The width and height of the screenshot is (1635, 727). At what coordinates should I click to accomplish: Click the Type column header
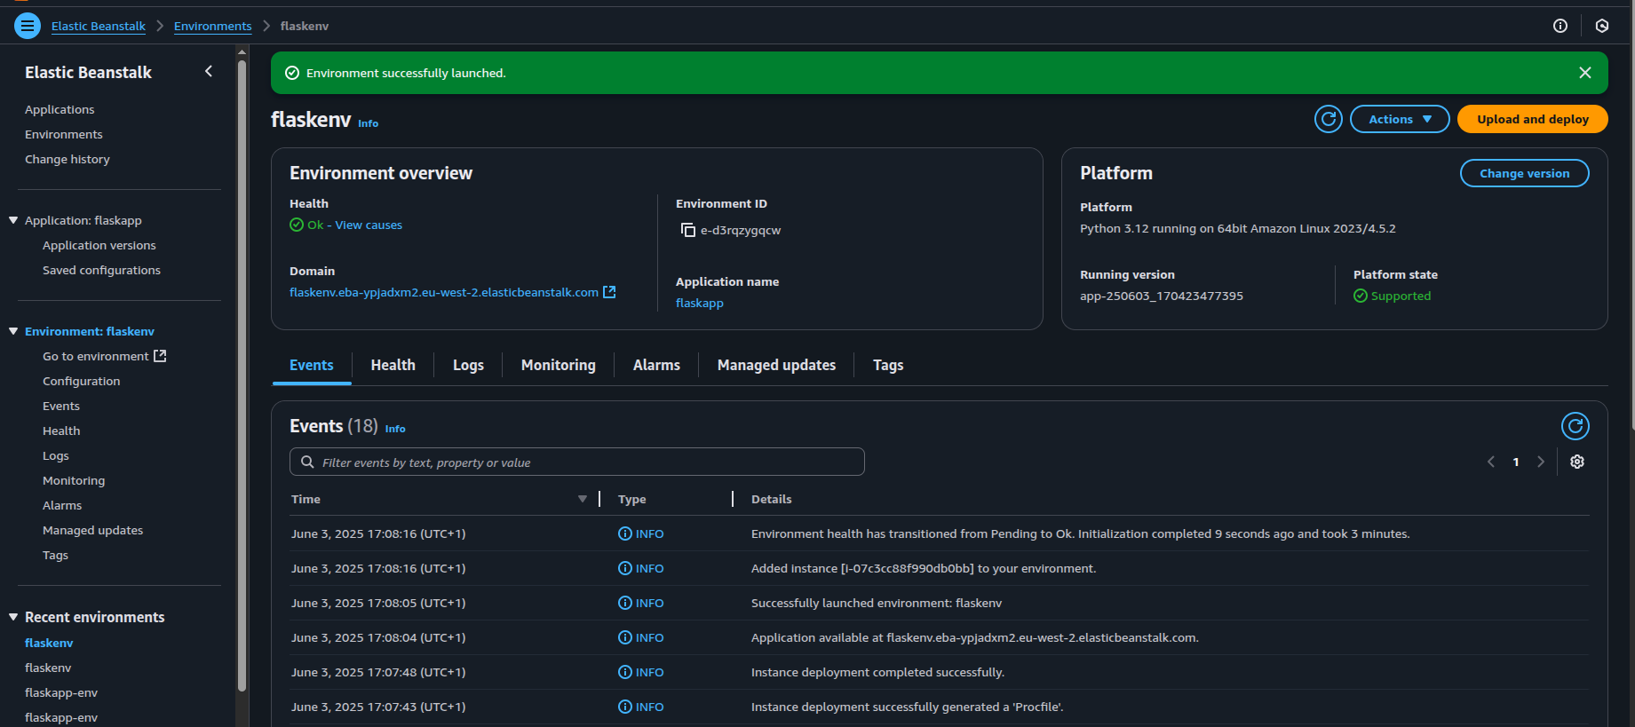tap(632, 499)
